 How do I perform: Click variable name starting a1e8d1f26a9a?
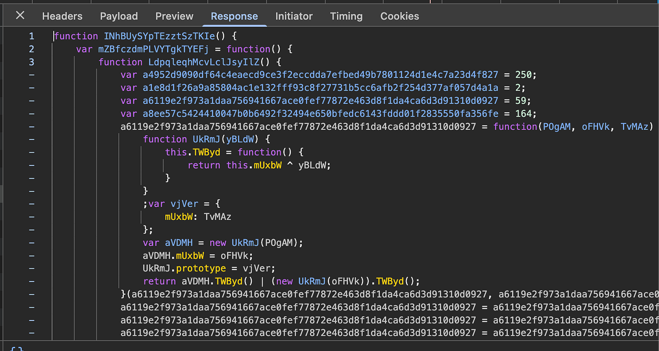click(x=321, y=87)
